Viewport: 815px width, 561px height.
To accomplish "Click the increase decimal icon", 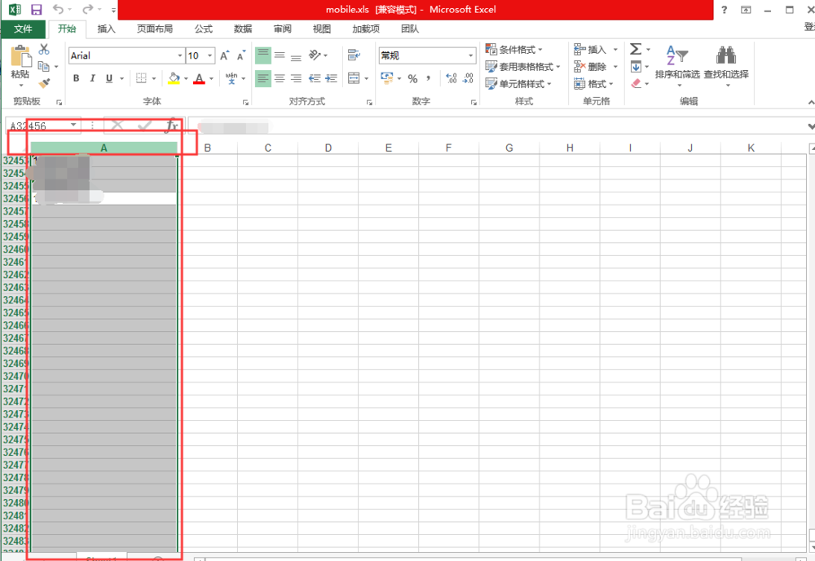I will [452, 78].
